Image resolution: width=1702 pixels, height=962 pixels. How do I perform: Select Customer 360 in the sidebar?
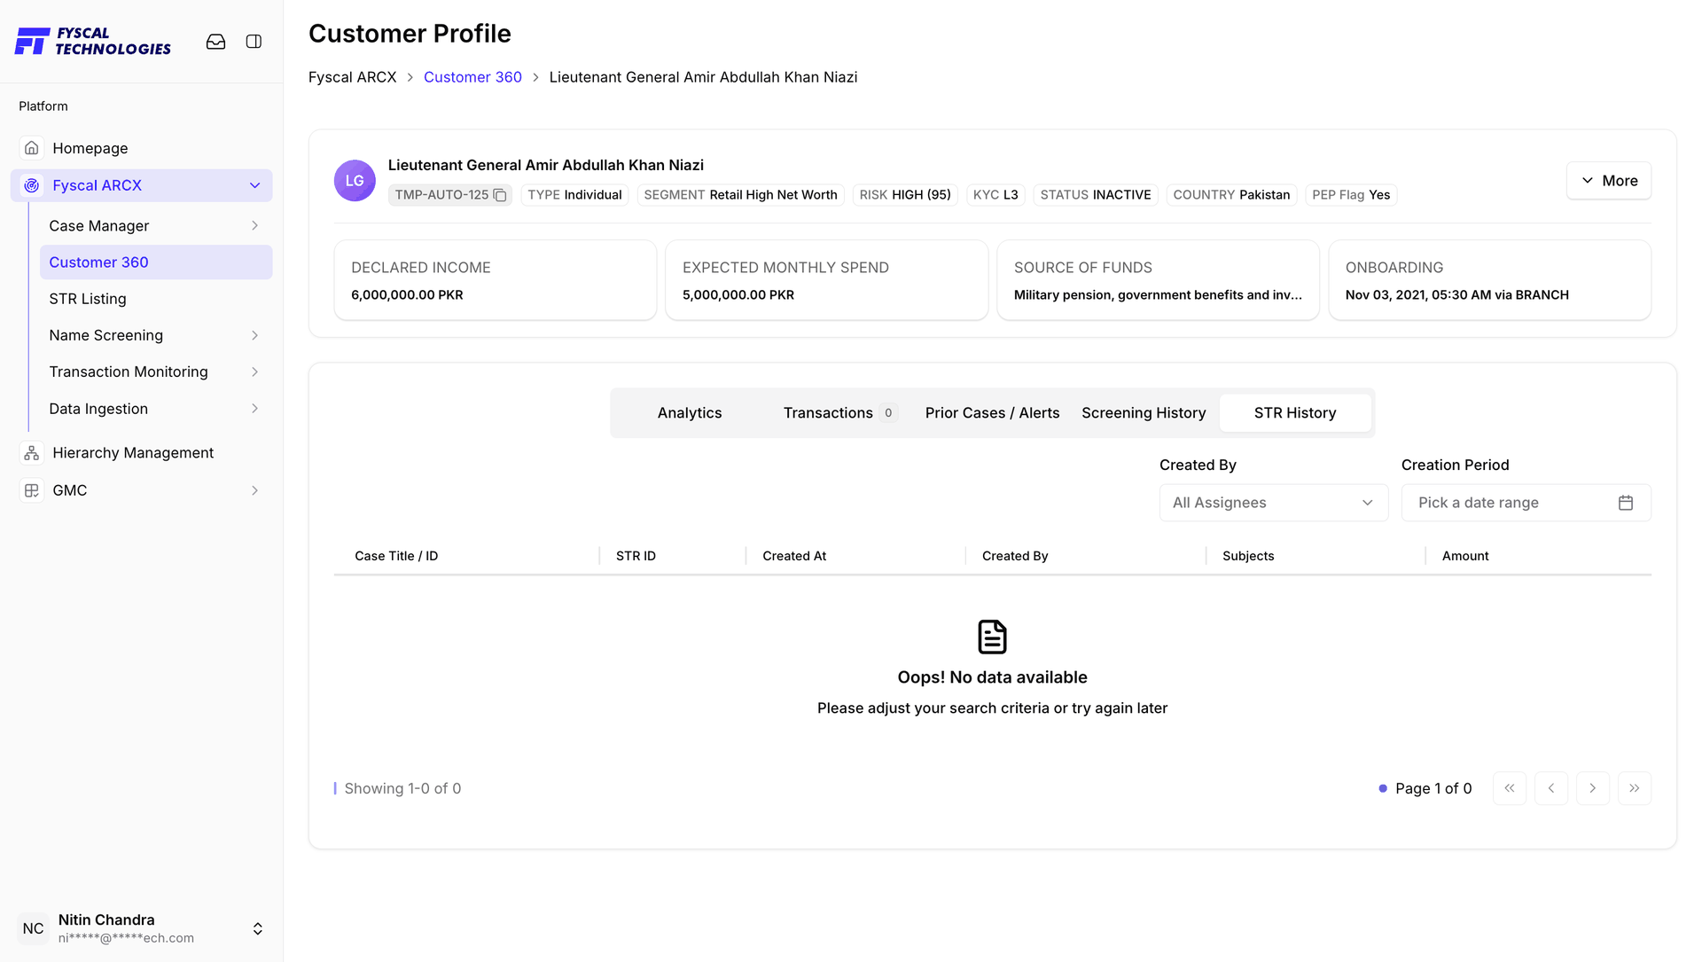(x=156, y=262)
